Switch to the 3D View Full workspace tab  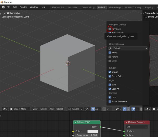coord(58,8)
